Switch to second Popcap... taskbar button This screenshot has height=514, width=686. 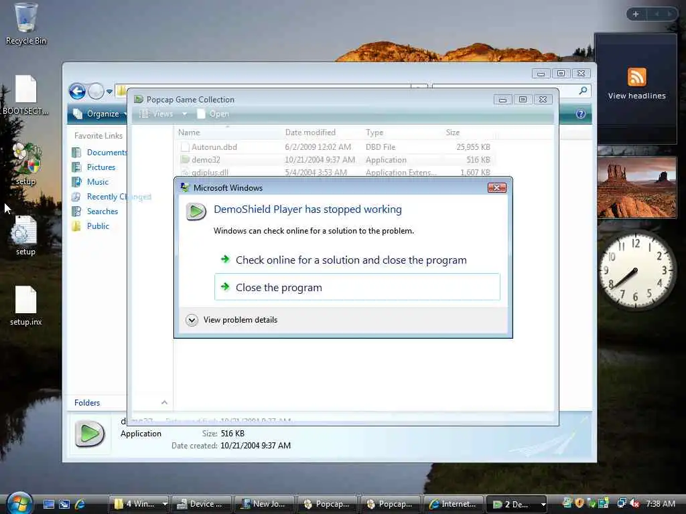click(x=391, y=504)
